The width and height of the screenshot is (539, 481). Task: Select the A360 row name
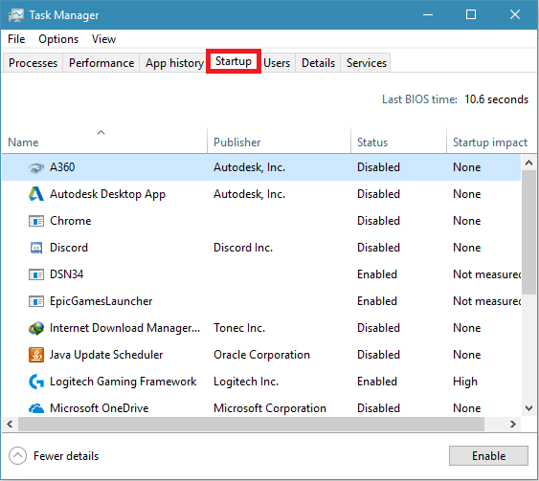coord(62,167)
